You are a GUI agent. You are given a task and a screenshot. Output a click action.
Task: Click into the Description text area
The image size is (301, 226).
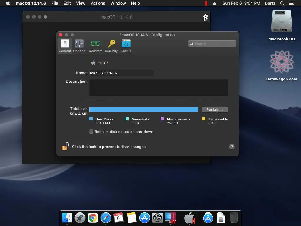(159, 87)
